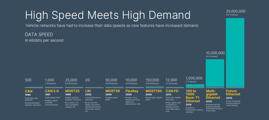Select the 1,000,000 value above Base-T1
Viewport: 269px width, 120px height.
[x=194, y=78]
